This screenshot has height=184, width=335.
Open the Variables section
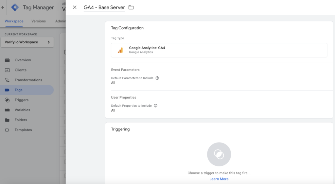point(23,110)
